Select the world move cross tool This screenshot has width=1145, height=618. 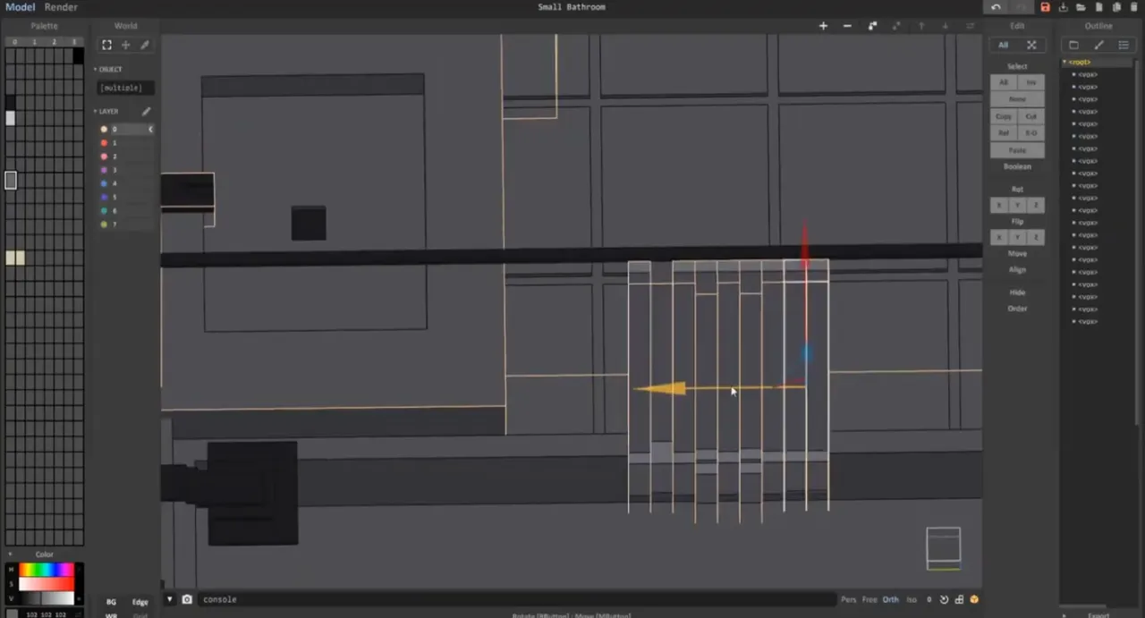(125, 45)
